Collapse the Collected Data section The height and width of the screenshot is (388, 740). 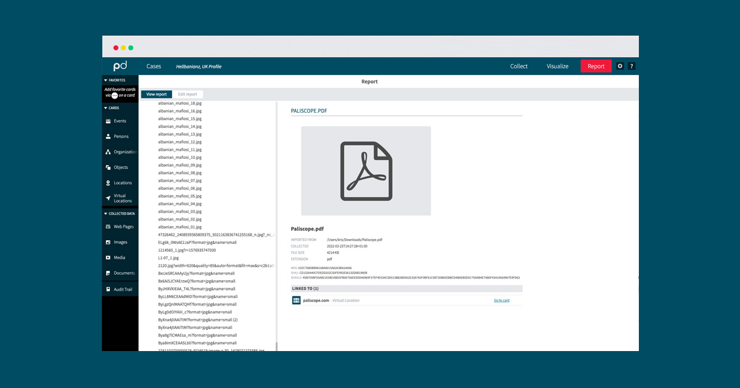point(105,214)
